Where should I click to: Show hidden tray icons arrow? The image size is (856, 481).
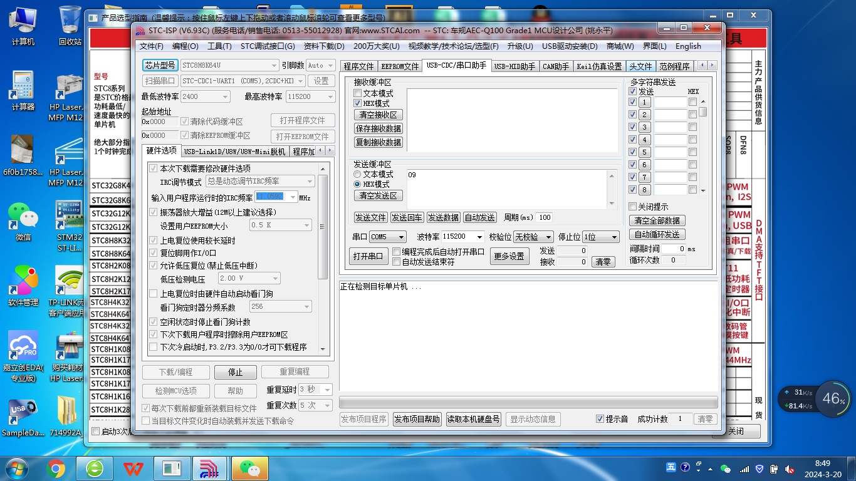711,468
